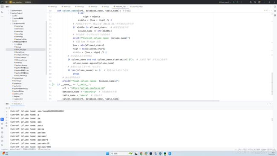Click the Windows Start button
The image size is (277, 156).
107,153
